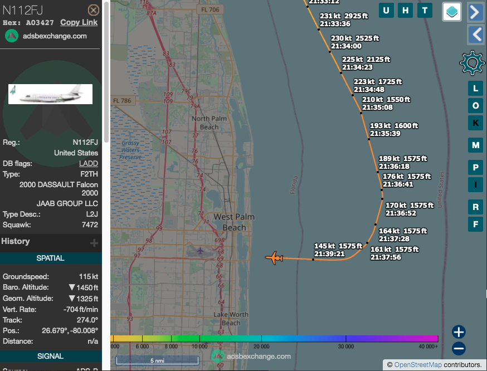
Task: Click the LADD database flag link
Action: point(89,164)
